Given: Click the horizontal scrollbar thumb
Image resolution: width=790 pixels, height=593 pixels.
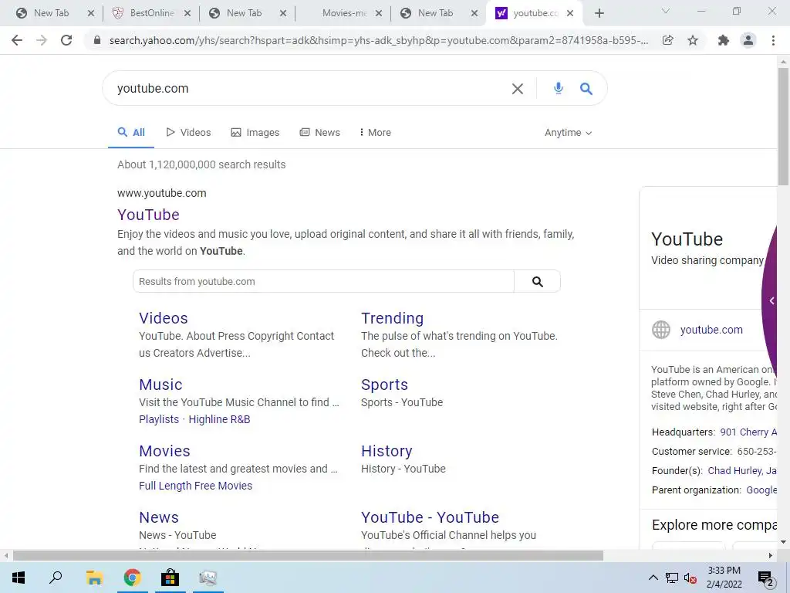Looking at the screenshot, I should click(x=308, y=556).
